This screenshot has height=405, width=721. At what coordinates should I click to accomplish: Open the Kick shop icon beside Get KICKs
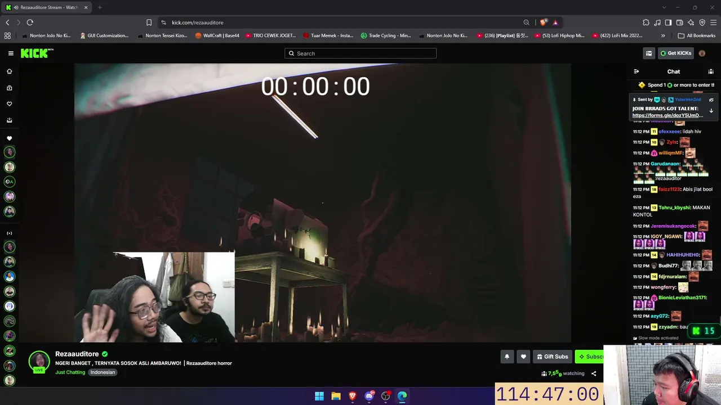tap(649, 53)
